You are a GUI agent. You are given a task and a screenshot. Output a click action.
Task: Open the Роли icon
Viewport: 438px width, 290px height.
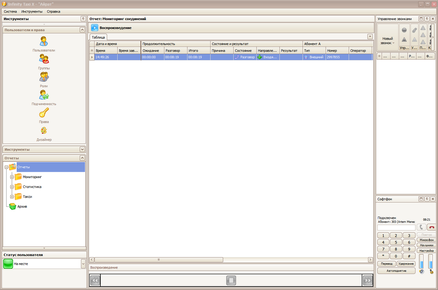[x=44, y=77]
